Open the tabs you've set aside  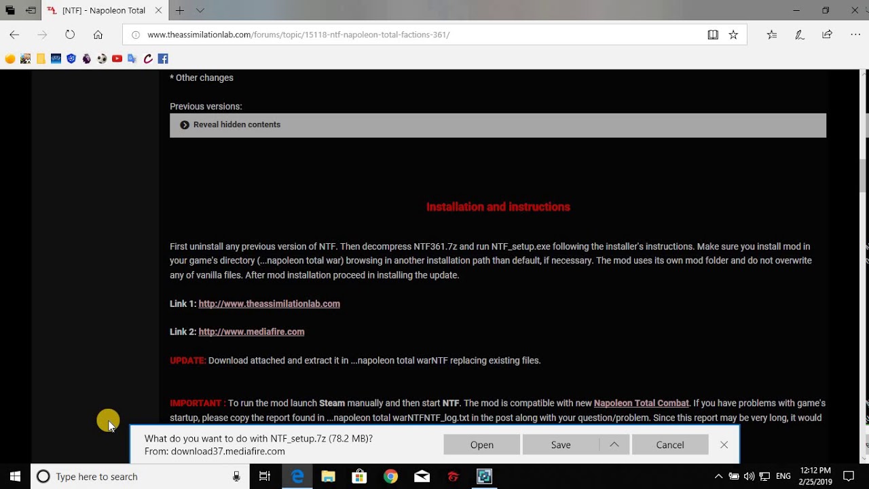(x=10, y=10)
